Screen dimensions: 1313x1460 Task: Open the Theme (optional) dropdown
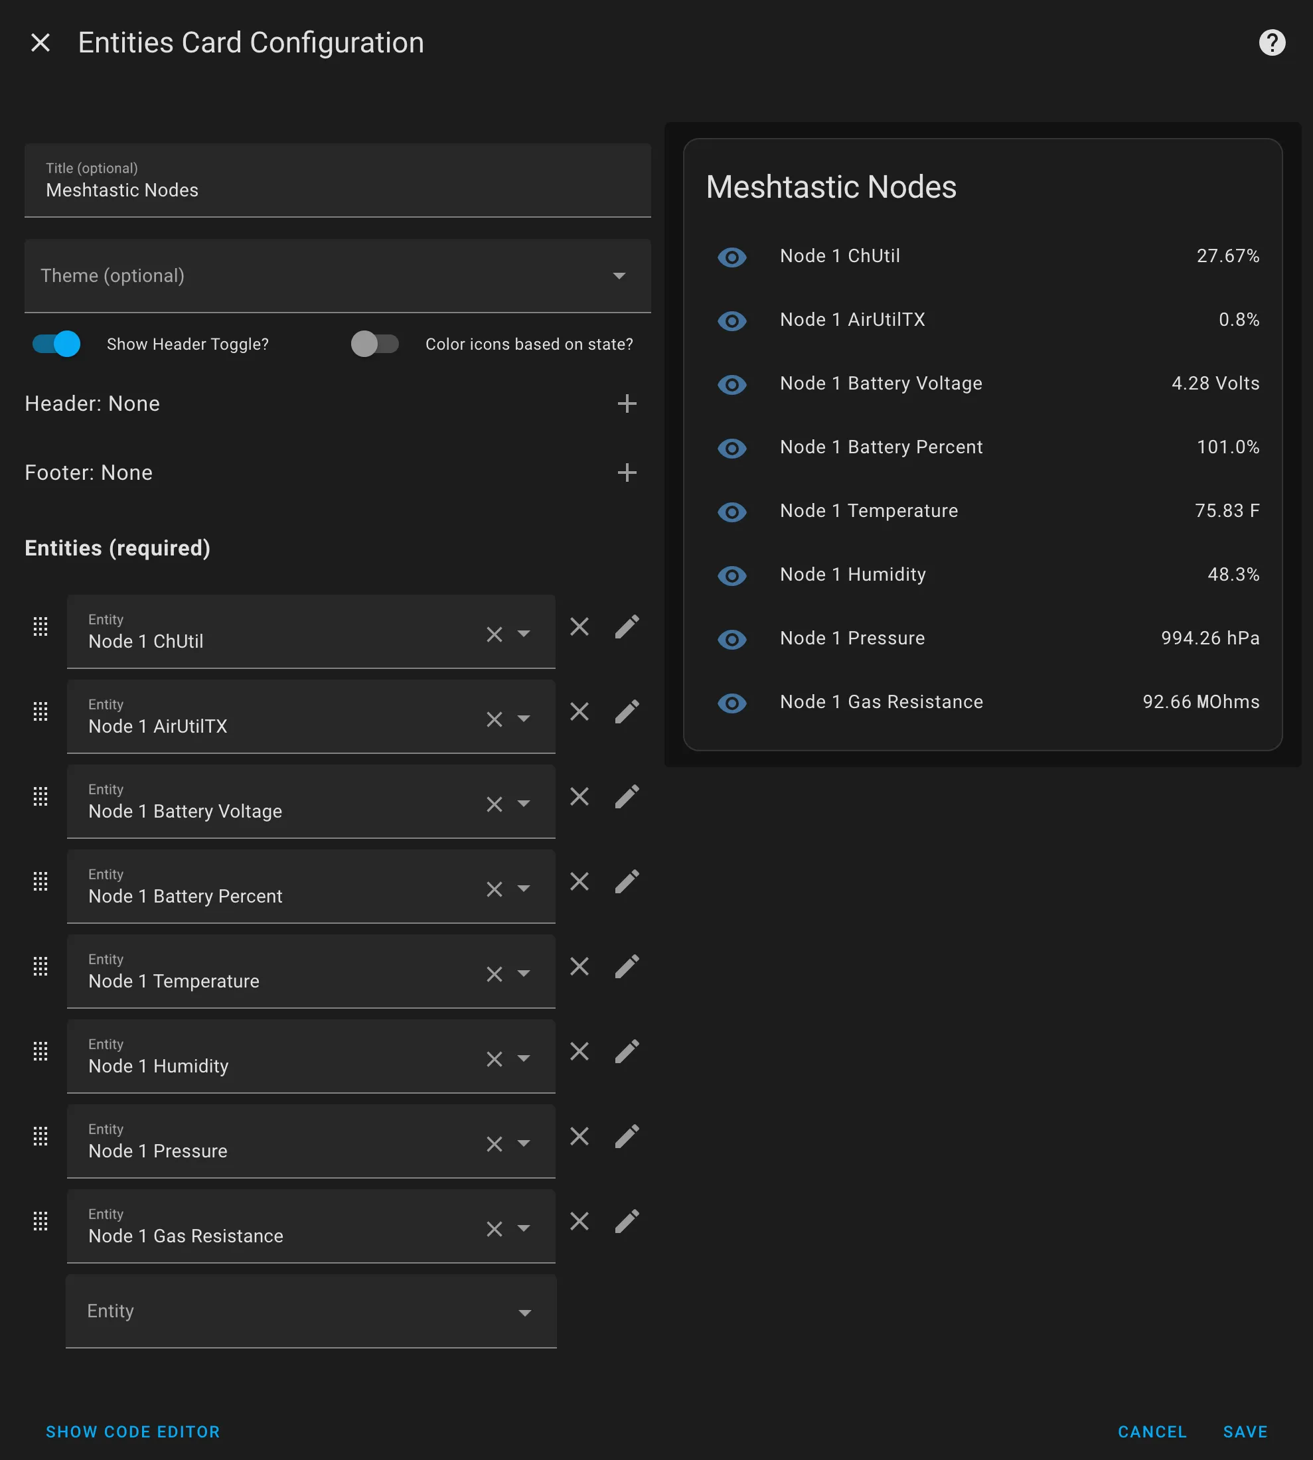pos(338,275)
